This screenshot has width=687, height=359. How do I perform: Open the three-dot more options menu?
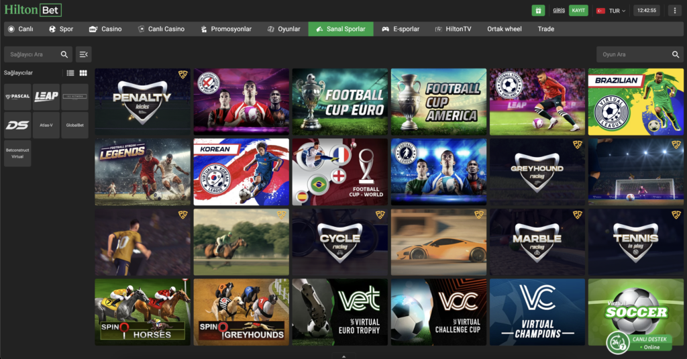click(x=674, y=11)
